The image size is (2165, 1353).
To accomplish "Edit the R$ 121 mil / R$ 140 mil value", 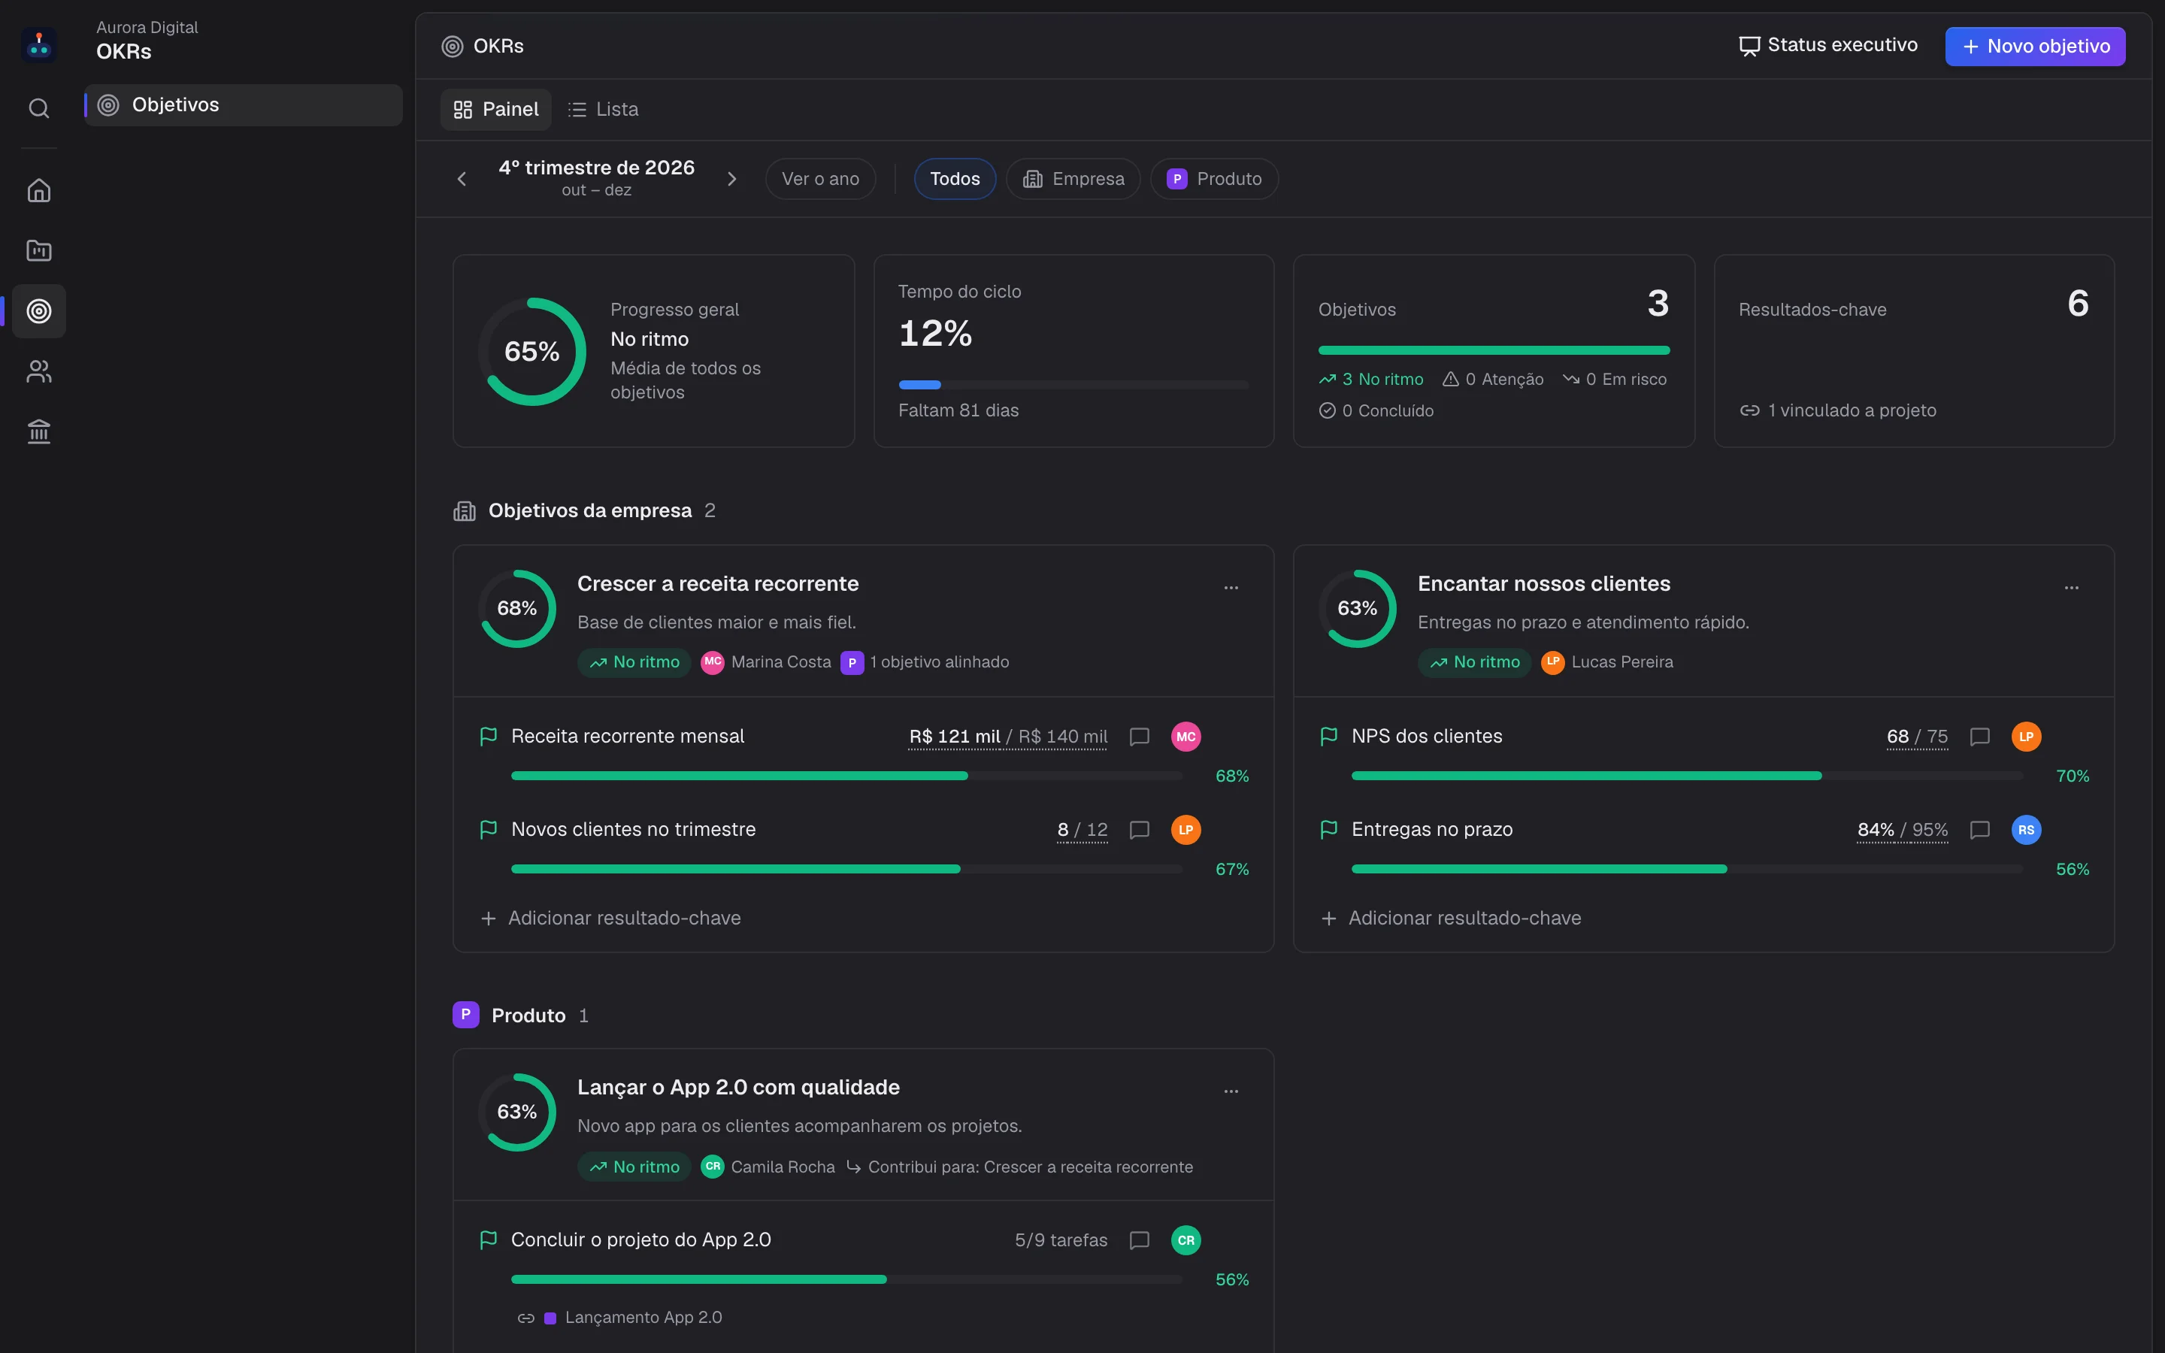I will [x=1007, y=737].
